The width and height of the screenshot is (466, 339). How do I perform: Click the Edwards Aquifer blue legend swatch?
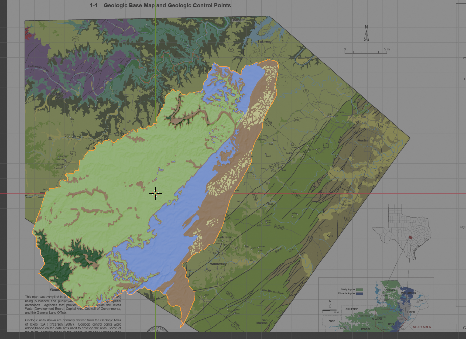[x=360, y=293]
